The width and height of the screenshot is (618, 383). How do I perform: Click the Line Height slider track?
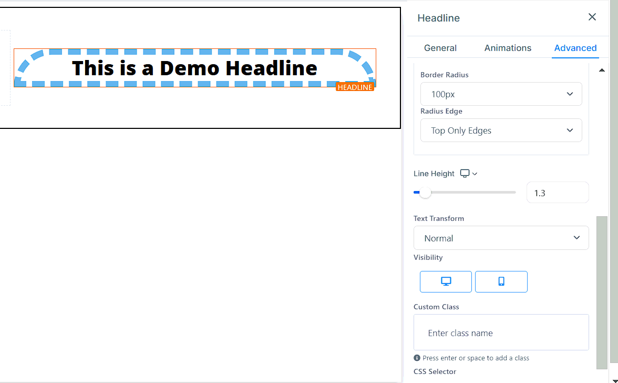pos(465,193)
